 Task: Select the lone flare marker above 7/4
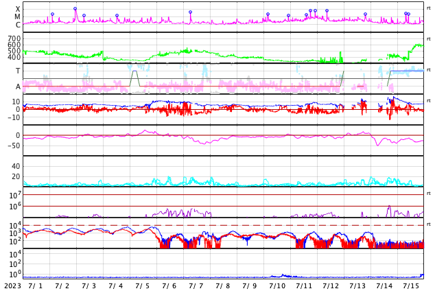click(117, 16)
